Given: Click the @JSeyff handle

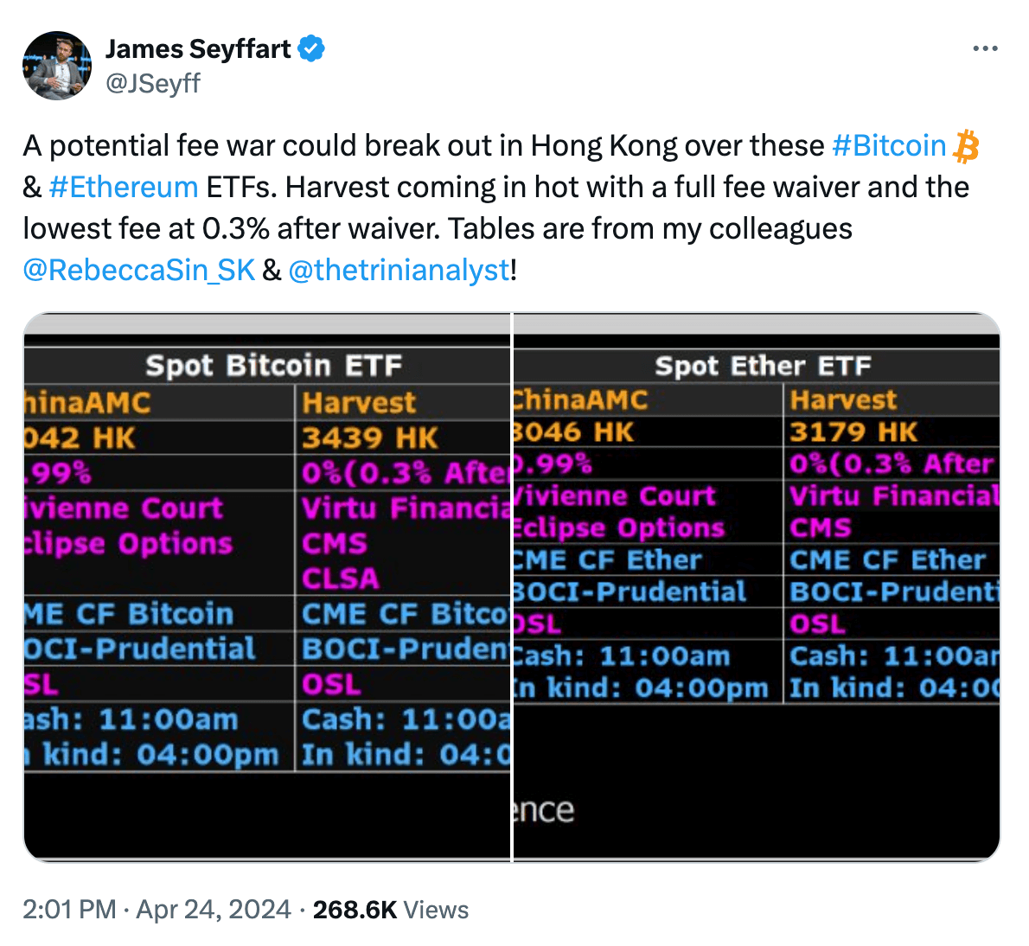Looking at the screenshot, I should pos(152,84).
